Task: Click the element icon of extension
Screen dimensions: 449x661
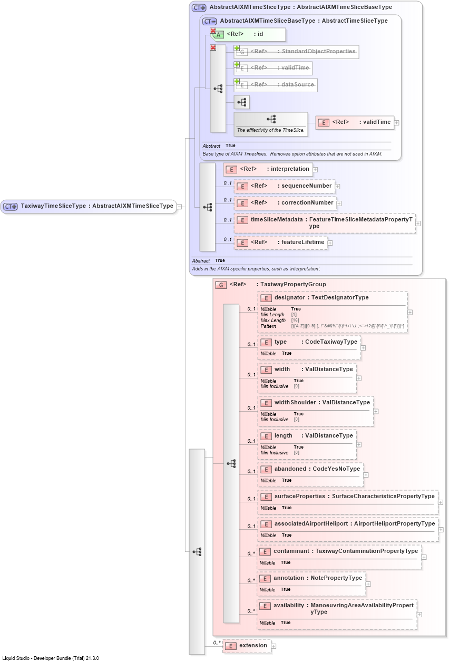Action: (230, 646)
